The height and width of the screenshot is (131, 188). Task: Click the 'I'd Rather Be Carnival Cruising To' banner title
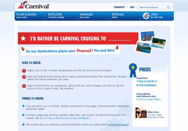[x=68, y=39]
